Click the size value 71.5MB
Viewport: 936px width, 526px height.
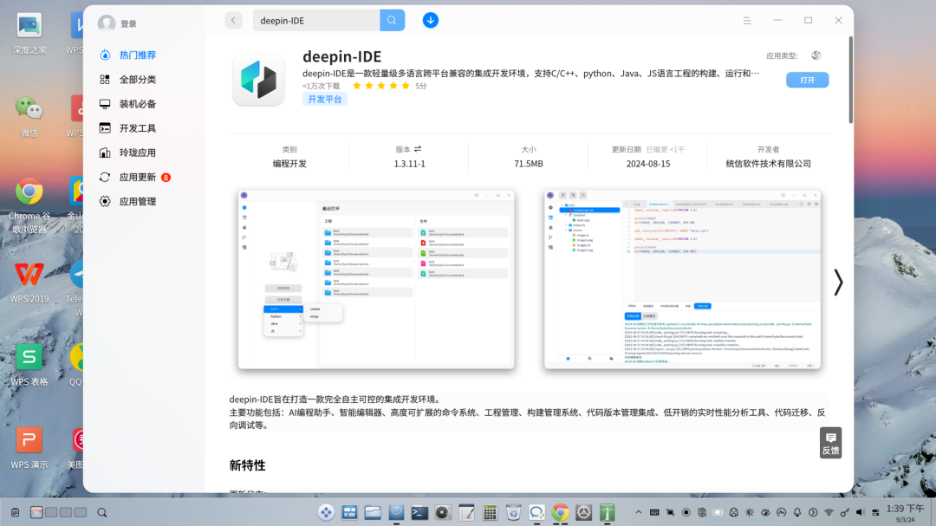coord(529,164)
